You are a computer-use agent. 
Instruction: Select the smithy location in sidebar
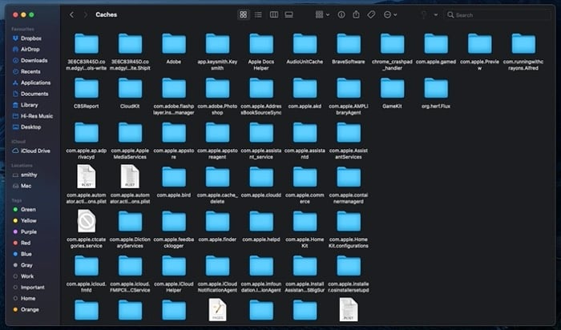pos(25,175)
